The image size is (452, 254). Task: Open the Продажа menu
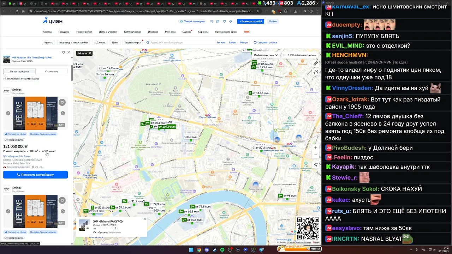(x=64, y=32)
